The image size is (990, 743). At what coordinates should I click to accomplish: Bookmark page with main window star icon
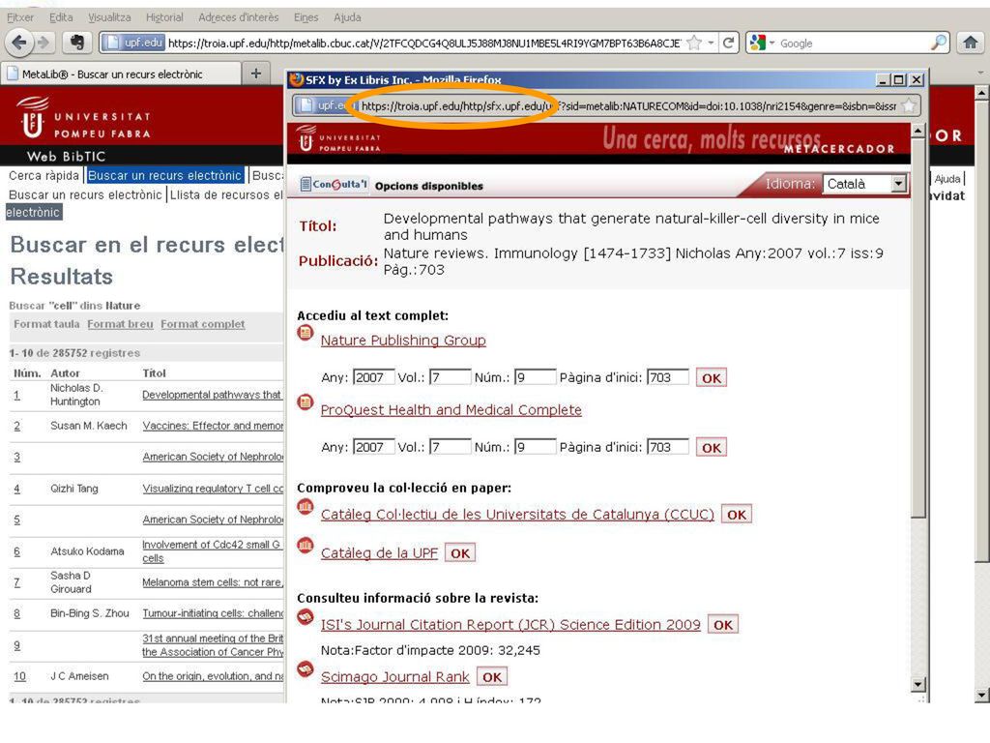pos(694,43)
